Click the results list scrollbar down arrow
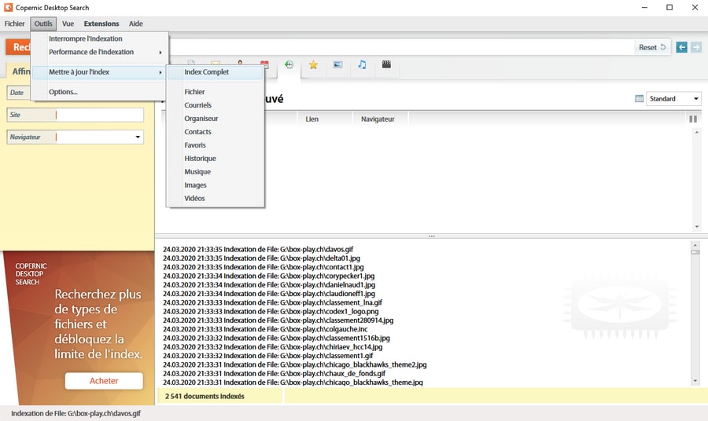Image resolution: width=708 pixels, height=421 pixels. [x=697, y=227]
